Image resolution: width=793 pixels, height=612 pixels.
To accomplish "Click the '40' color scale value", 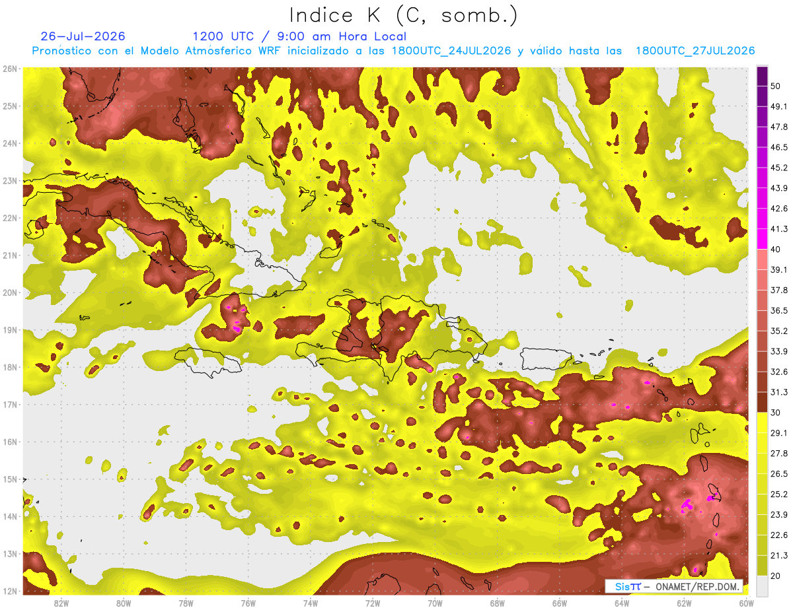I will 775,249.
